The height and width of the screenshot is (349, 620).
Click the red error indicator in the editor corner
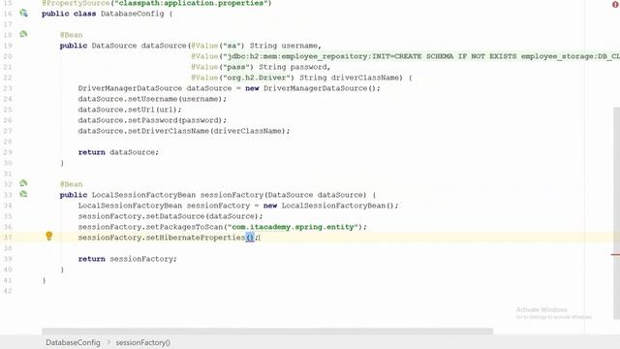(616, 4)
